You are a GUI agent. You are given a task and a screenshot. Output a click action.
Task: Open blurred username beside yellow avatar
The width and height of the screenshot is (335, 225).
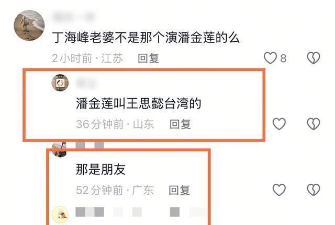[x=140, y=212]
